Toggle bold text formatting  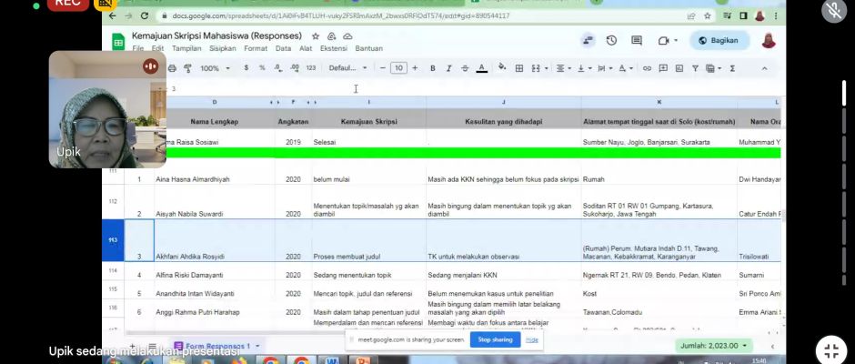click(433, 68)
